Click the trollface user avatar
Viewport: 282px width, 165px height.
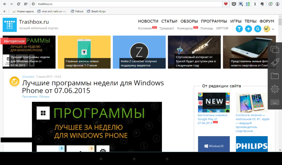tap(267, 29)
